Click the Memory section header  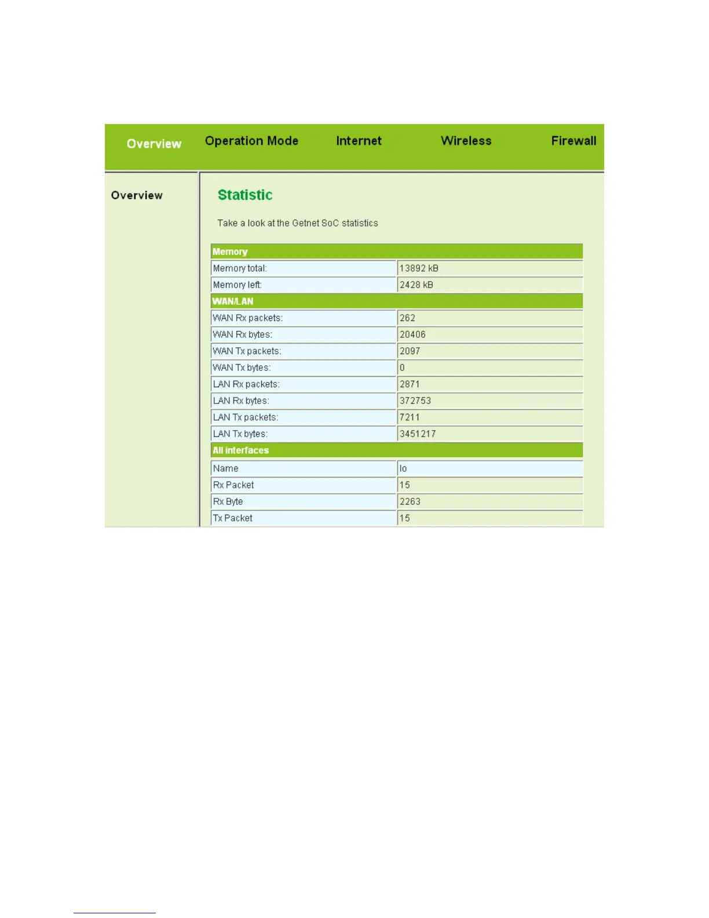(x=397, y=252)
